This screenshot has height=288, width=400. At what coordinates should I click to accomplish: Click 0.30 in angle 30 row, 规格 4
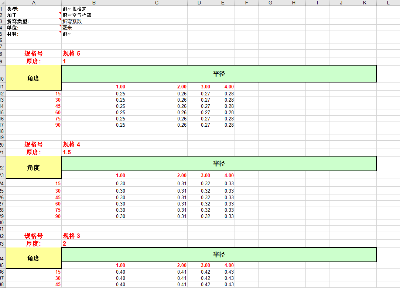(94, 191)
